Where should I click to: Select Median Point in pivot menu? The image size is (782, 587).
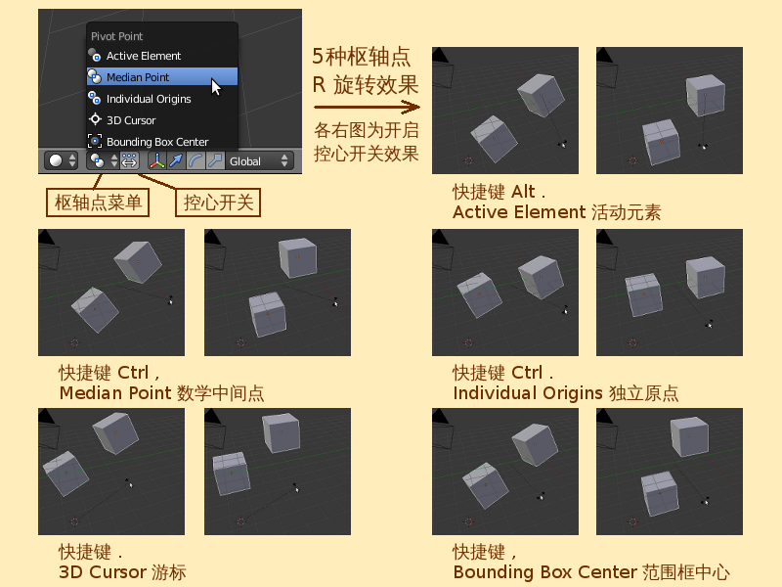pos(162,77)
